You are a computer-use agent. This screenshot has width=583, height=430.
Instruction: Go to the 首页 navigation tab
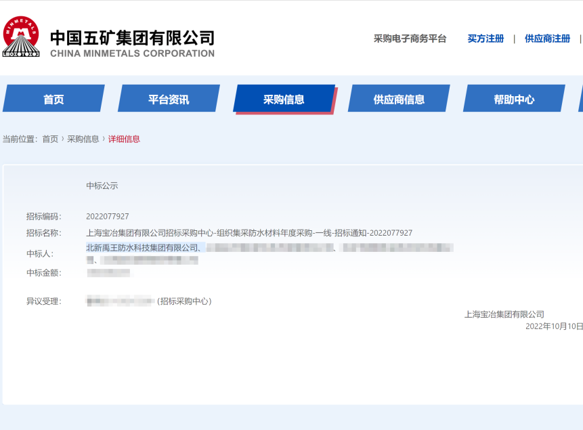[53, 99]
